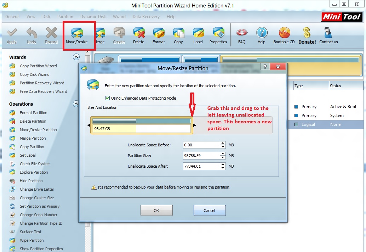Select Check File System operation
Screen dimensions: 366x252
click(35, 164)
